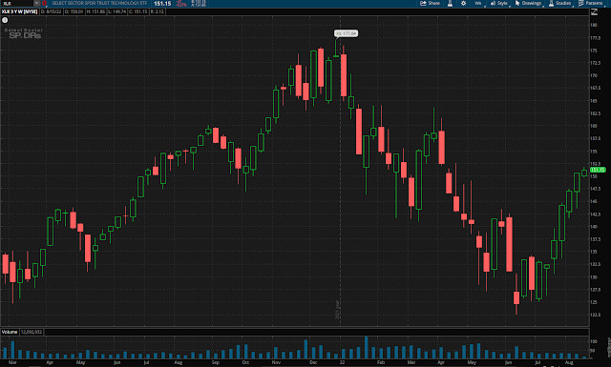The image size is (611, 367).
Task: Click the SELECT SECTOR SPDR TRUST TECHNOLOGY ETF title
Action: pos(99,3)
